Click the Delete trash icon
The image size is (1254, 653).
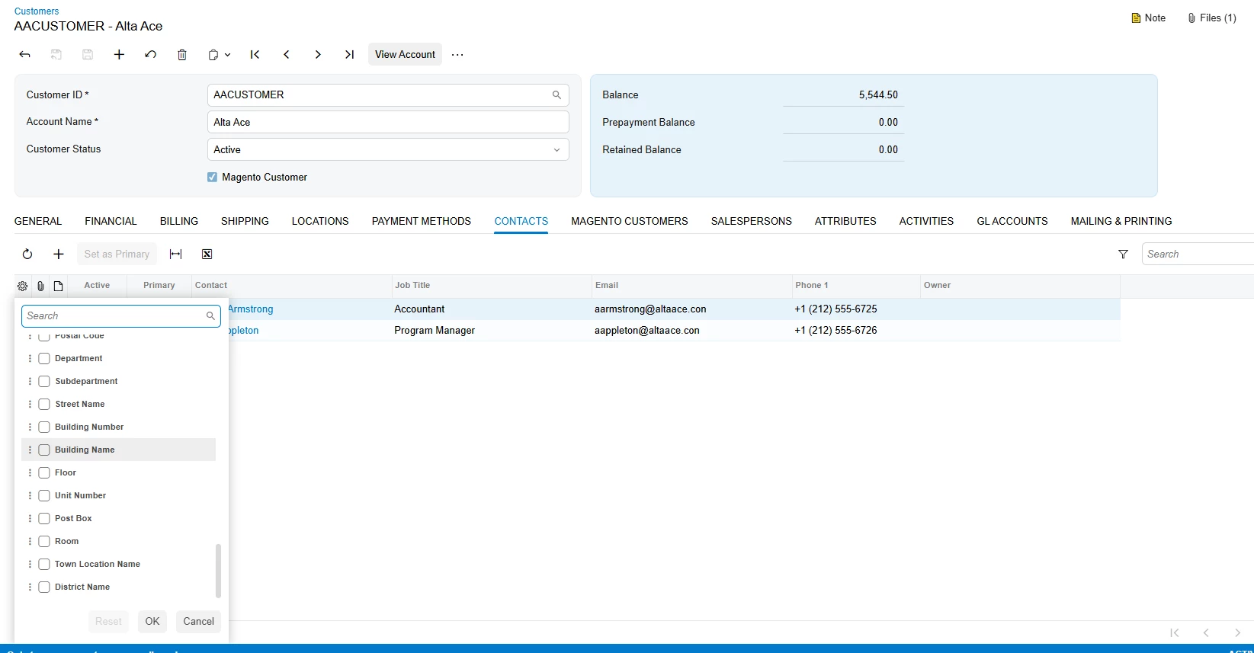pyautogui.click(x=182, y=55)
